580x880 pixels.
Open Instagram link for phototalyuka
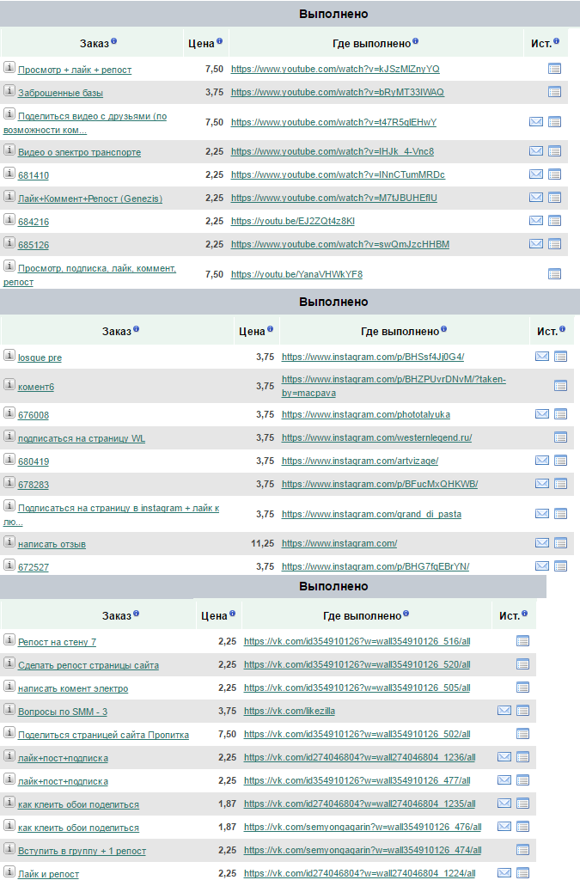coord(366,415)
